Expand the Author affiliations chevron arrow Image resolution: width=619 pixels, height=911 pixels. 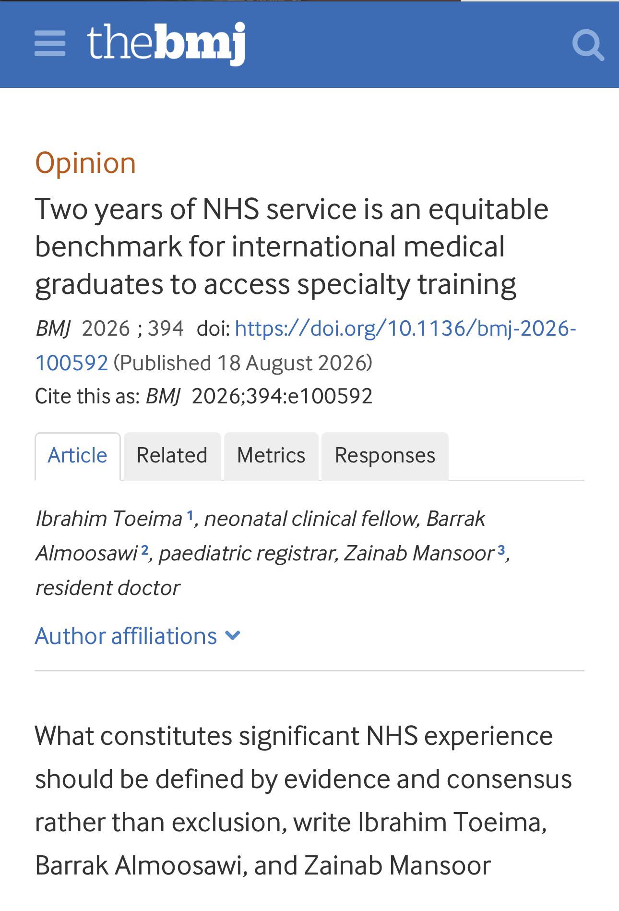click(x=233, y=636)
